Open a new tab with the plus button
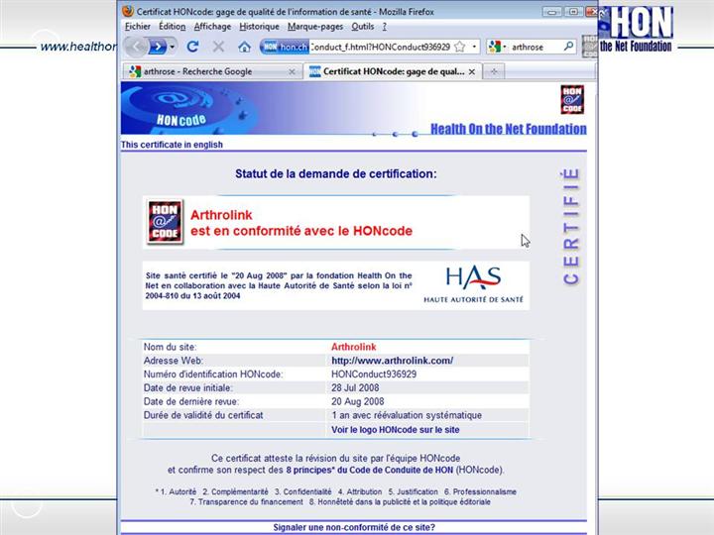This screenshot has height=535, width=714. pyautogui.click(x=494, y=71)
